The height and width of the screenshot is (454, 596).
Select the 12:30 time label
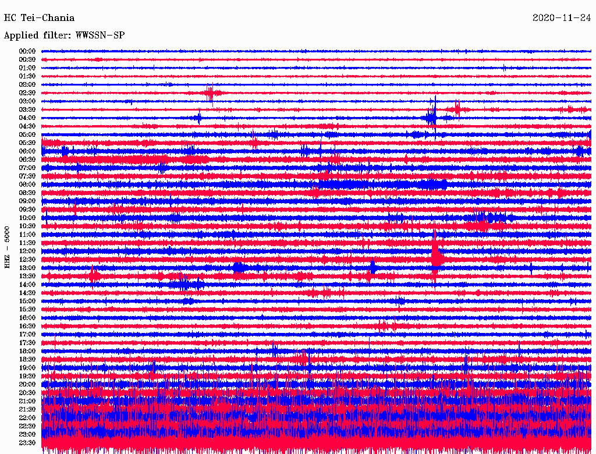[x=27, y=260]
